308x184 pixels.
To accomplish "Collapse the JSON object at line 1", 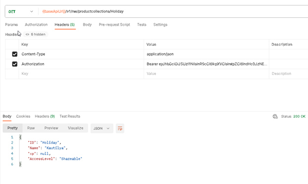I will tap(20, 137).
